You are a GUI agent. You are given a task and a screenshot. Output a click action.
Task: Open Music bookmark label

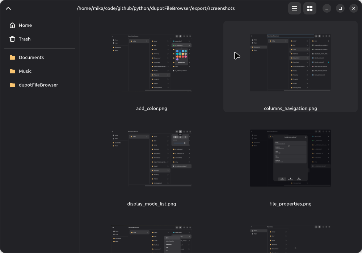coord(25,72)
